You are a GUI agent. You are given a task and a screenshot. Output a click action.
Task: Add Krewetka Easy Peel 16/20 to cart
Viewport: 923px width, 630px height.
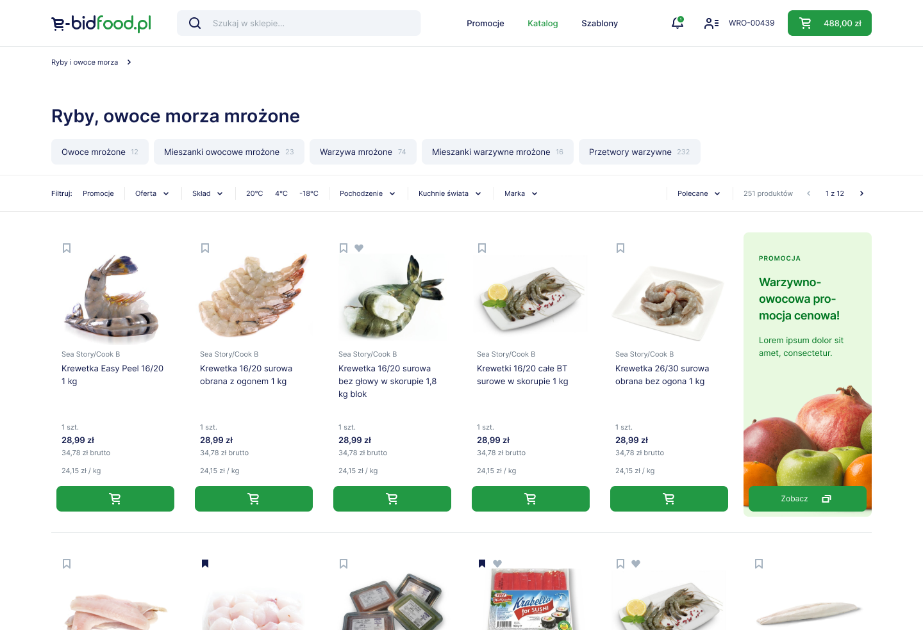pos(115,499)
